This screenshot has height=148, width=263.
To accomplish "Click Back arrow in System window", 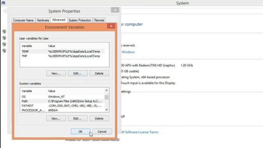I will click(x=5, y=11).
